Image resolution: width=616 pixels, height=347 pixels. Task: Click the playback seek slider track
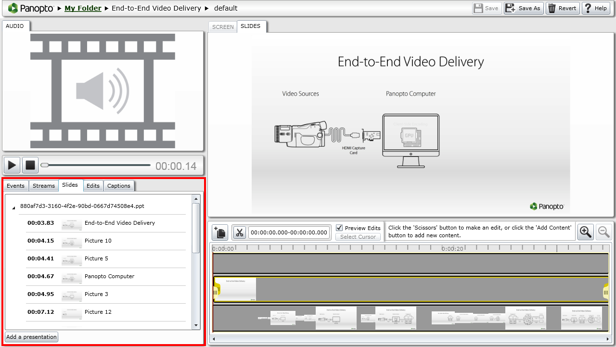(96, 165)
